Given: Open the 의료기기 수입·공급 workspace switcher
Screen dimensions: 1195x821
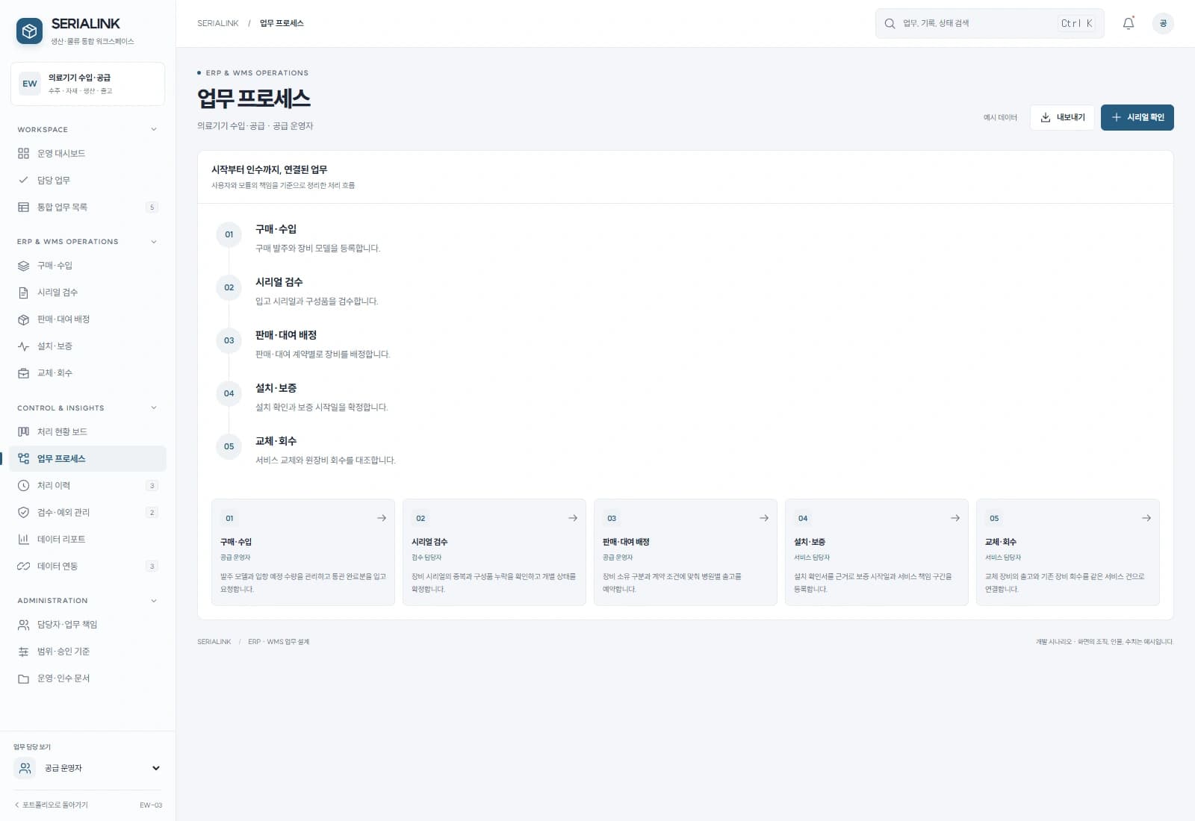Looking at the screenshot, I should (87, 84).
